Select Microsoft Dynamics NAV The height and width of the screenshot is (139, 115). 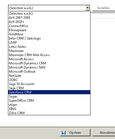(x=49, y=67)
